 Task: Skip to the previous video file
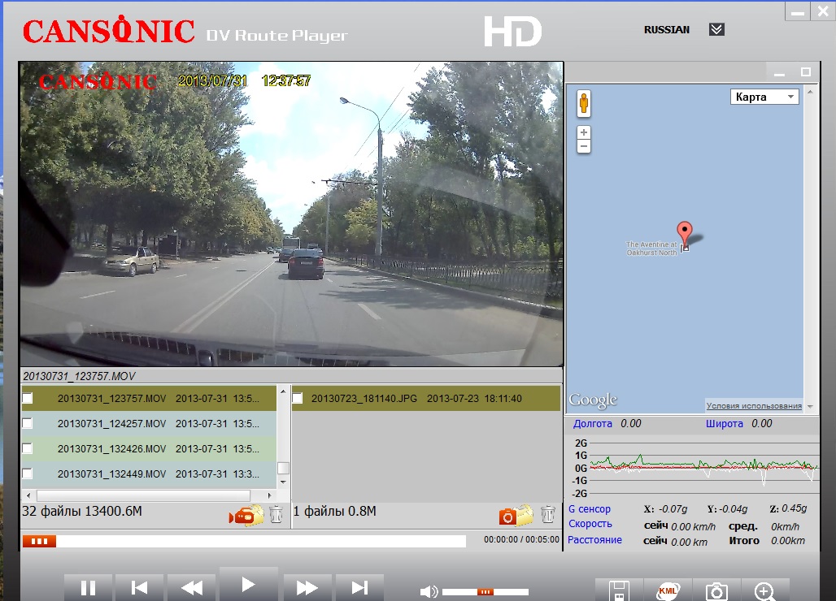139,587
